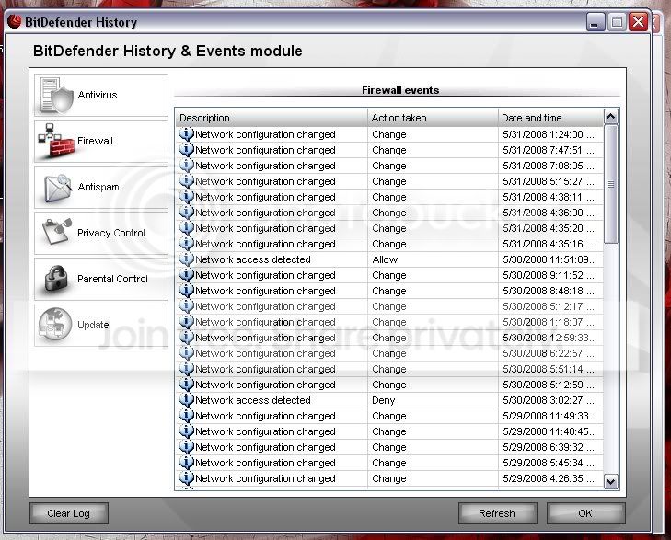Select the 'Network access detected' Allow row text

[x=253, y=259]
